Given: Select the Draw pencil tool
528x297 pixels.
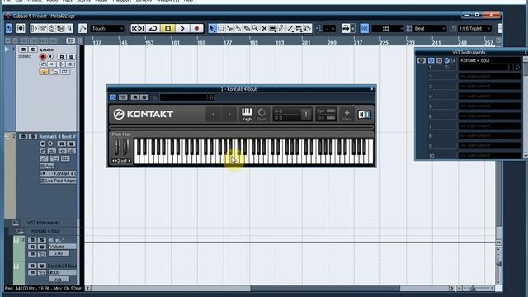Looking at the screenshot, I should [281, 29].
